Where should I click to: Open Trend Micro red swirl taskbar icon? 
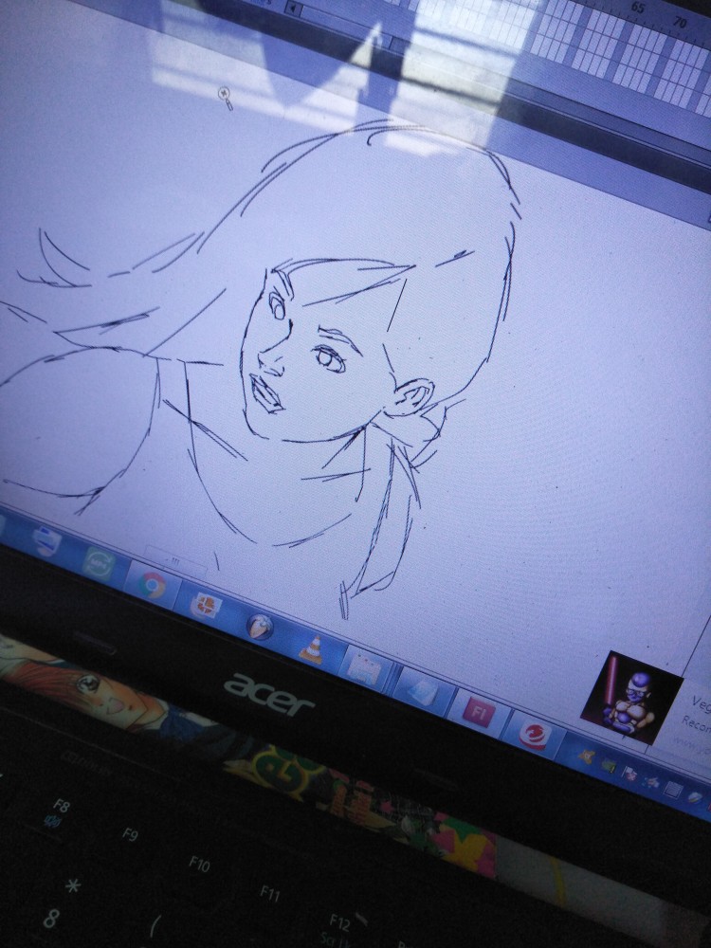[535, 736]
